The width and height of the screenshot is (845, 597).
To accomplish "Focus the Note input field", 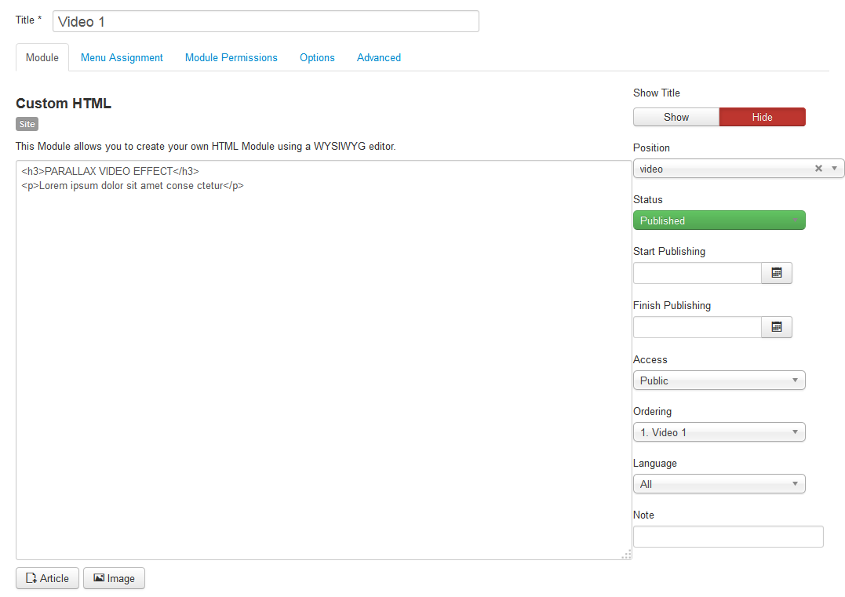I will [x=728, y=537].
